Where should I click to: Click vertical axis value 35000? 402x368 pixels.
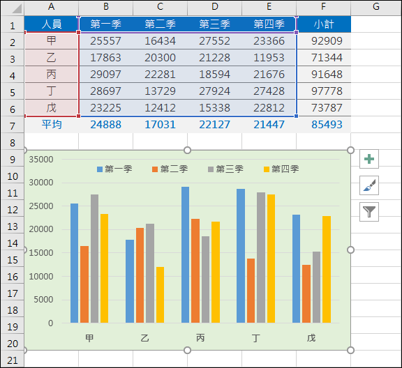pyautogui.click(x=41, y=160)
